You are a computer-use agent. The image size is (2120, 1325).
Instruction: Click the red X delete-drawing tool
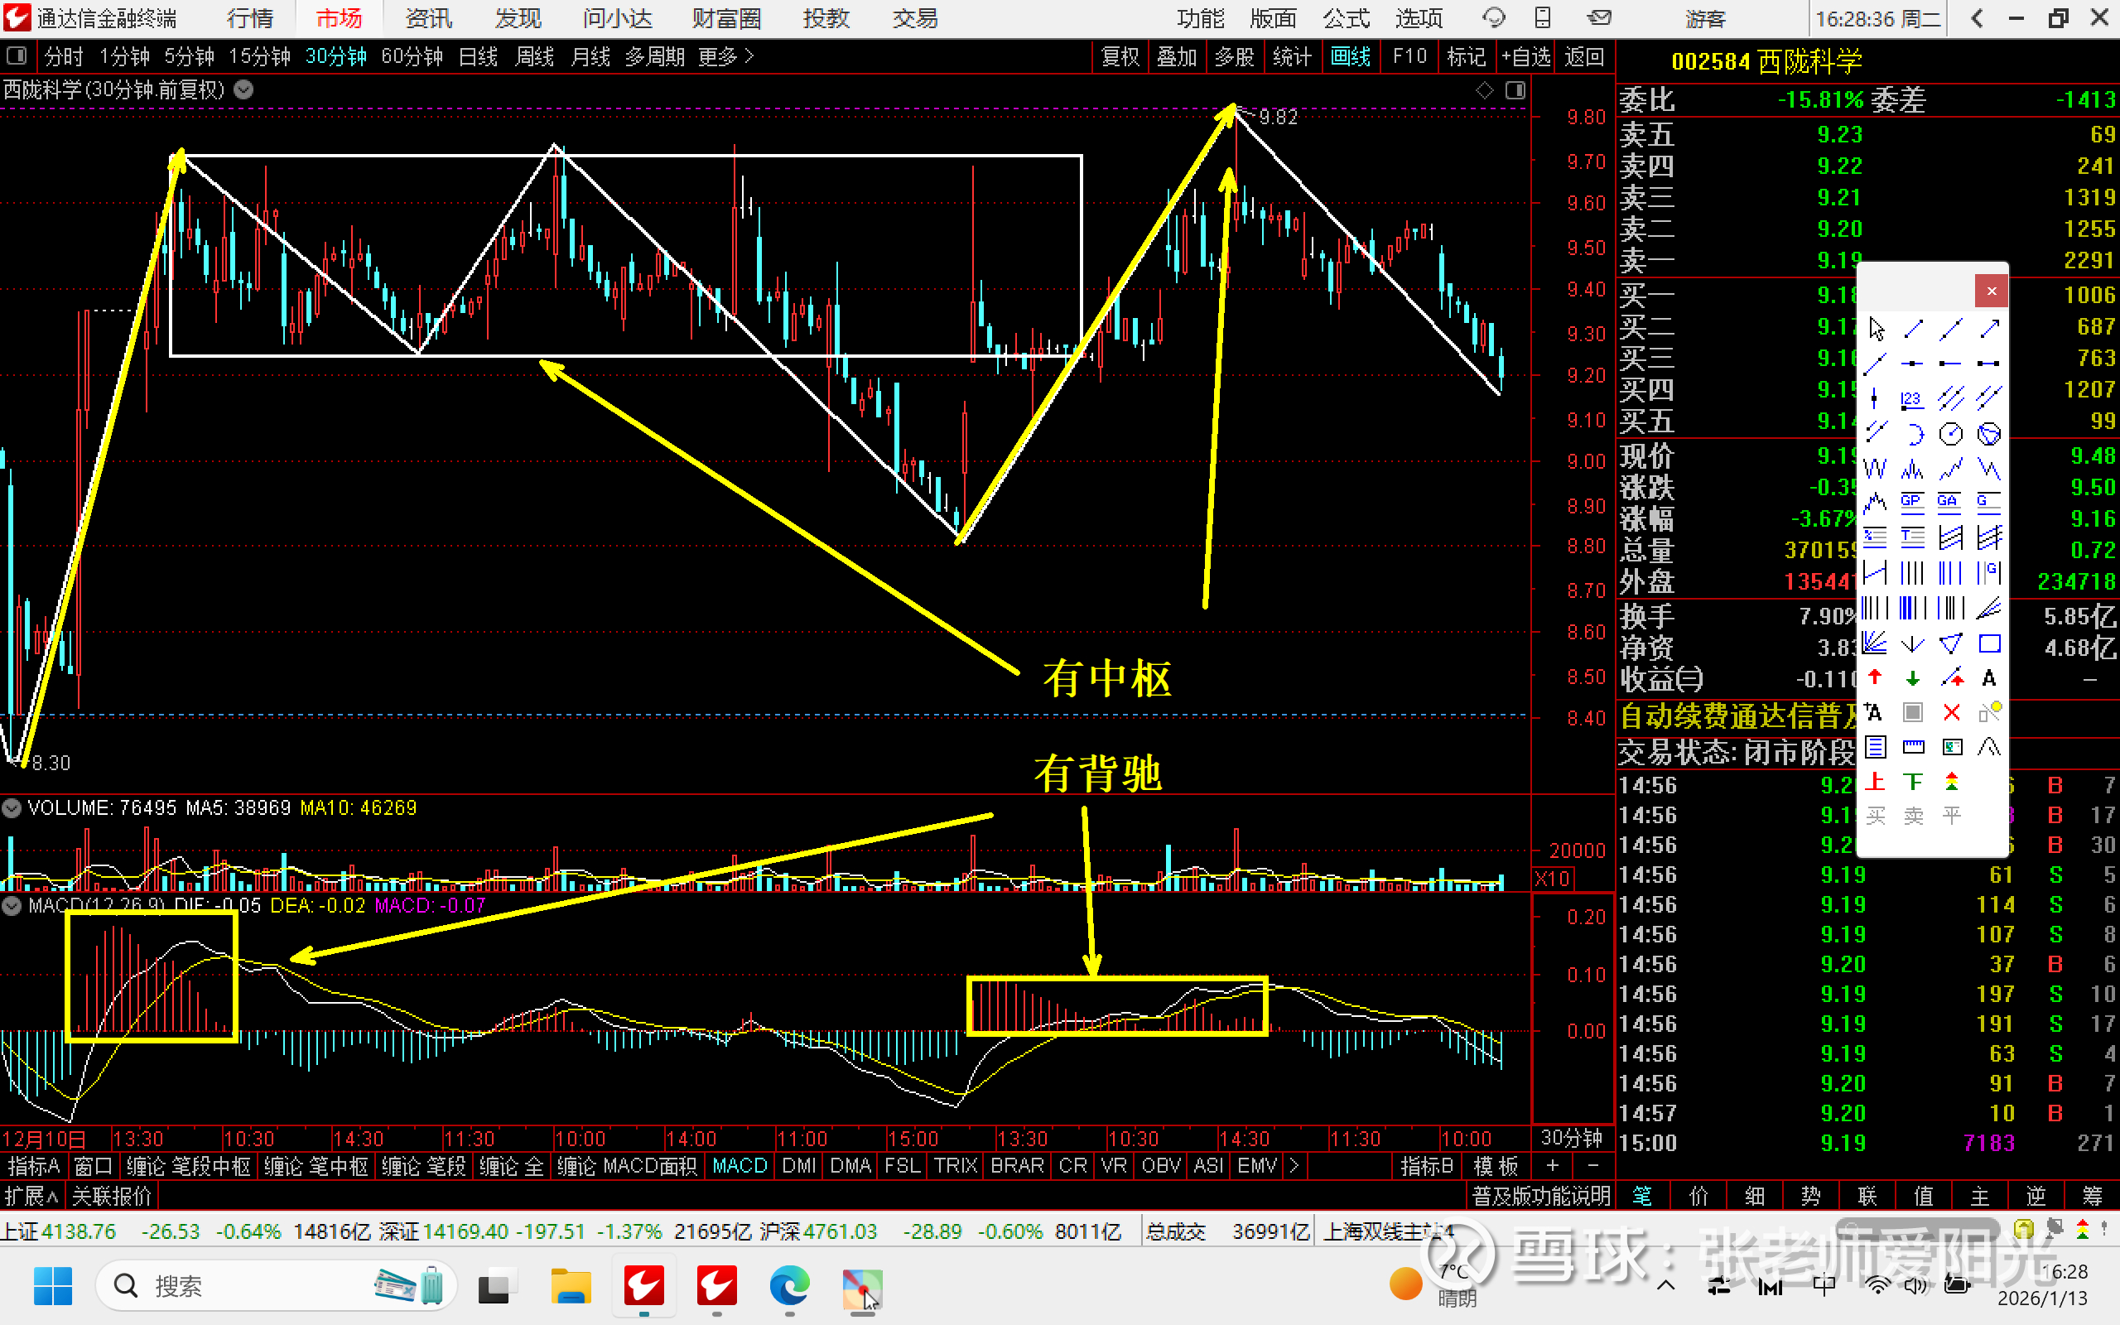click(x=1951, y=712)
